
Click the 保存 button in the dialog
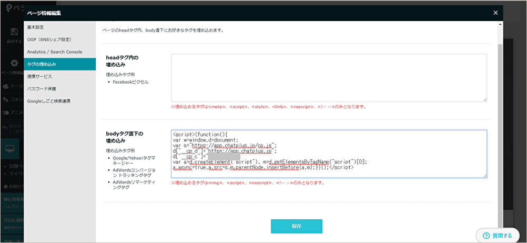297,226
